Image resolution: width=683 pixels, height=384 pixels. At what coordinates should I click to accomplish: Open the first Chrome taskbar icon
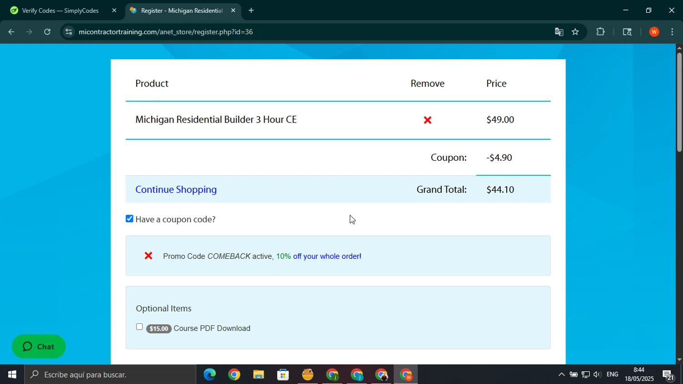tap(234, 374)
